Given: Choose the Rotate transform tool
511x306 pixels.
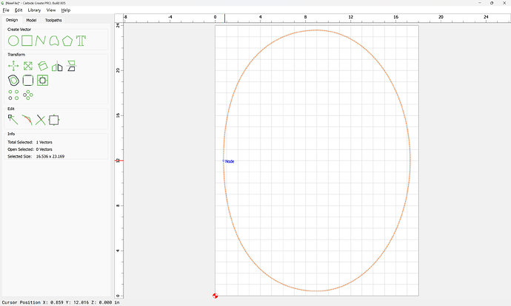Looking at the screenshot, I should click(x=43, y=66).
